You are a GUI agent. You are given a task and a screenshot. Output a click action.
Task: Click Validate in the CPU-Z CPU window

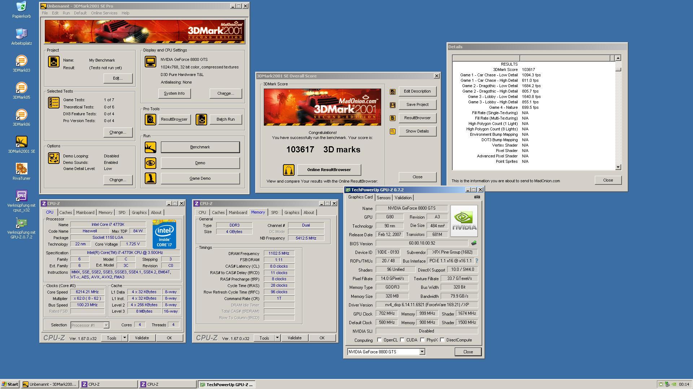coord(142,338)
